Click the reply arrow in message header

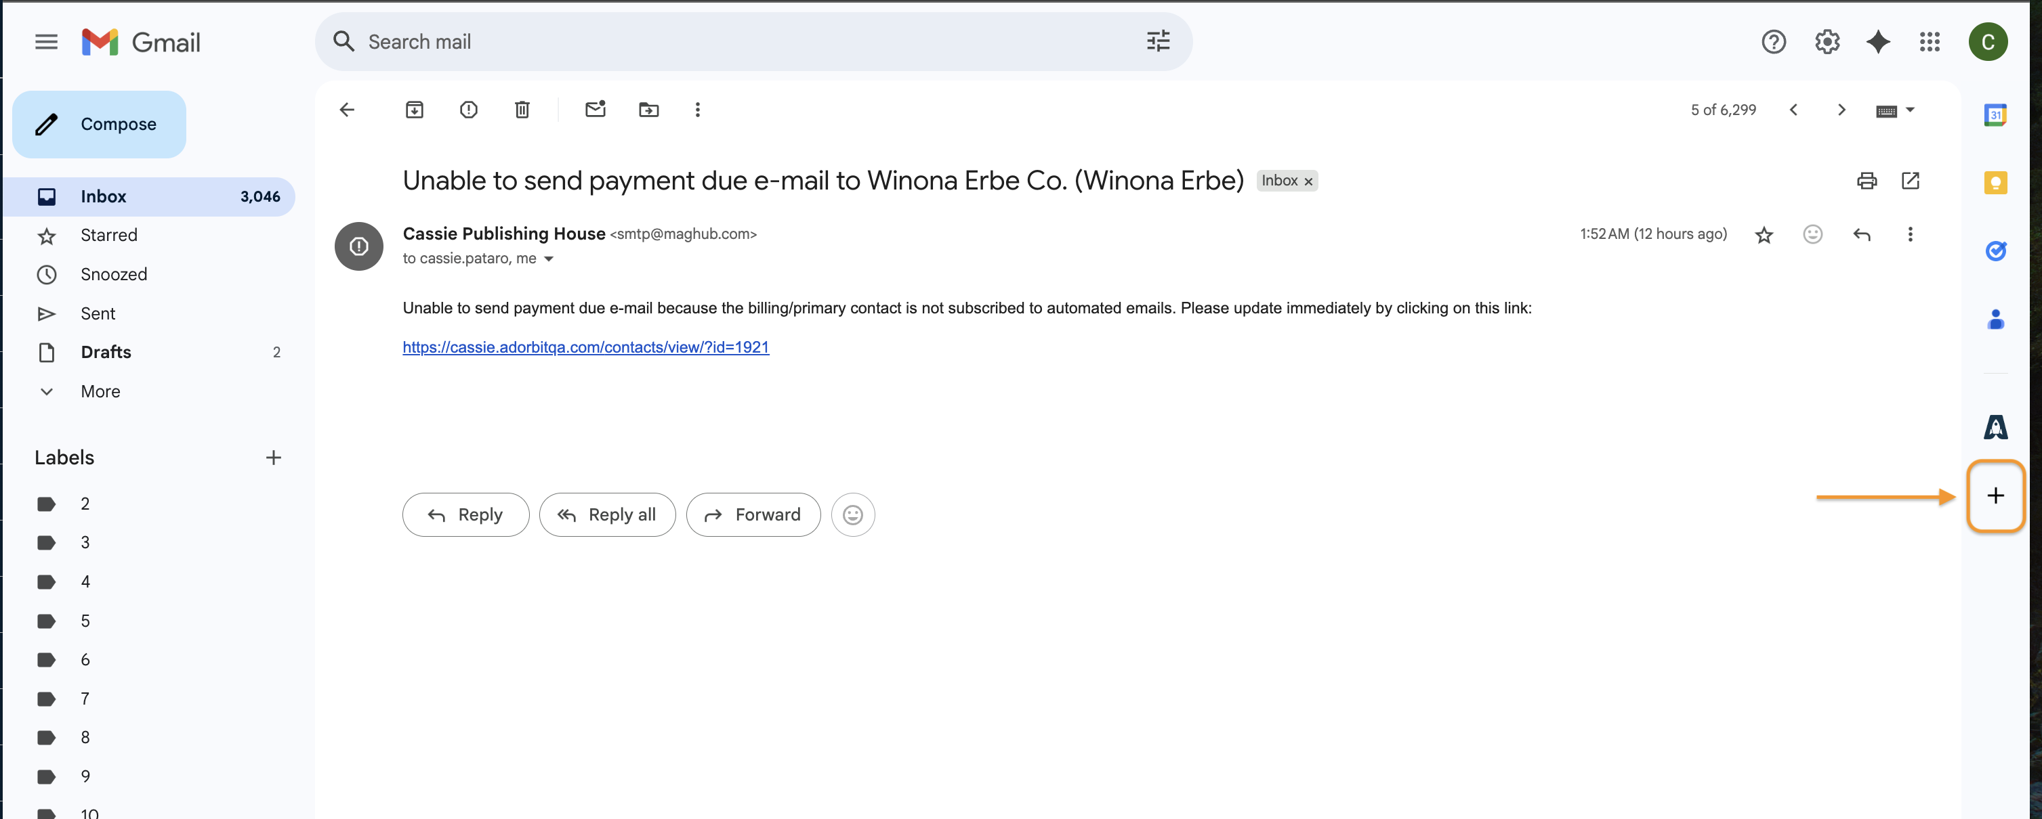[1861, 234]
